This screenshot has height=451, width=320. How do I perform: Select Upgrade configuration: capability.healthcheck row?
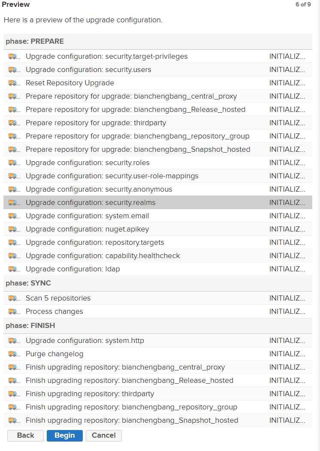coord(158,256)
